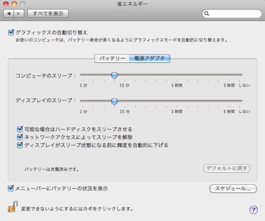
Task: Uncheck 可能な場合はハードディスクをスリープさせる
Action: [x=20, y=129]
